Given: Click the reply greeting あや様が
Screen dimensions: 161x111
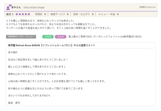Looking at the screenshot, I should [13, 52].
